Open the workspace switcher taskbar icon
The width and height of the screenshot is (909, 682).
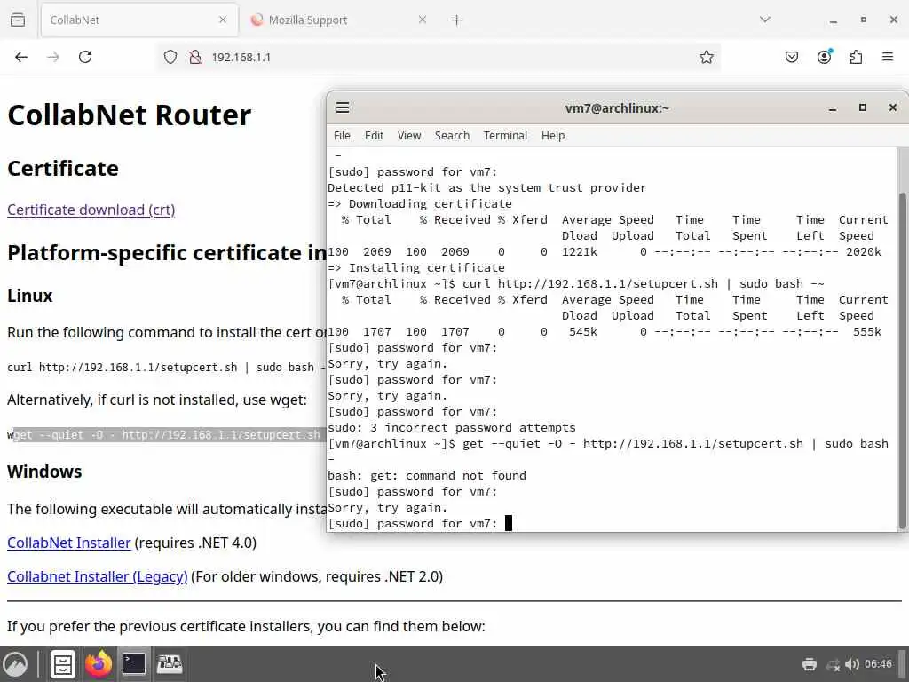click(x=170, y=664)
